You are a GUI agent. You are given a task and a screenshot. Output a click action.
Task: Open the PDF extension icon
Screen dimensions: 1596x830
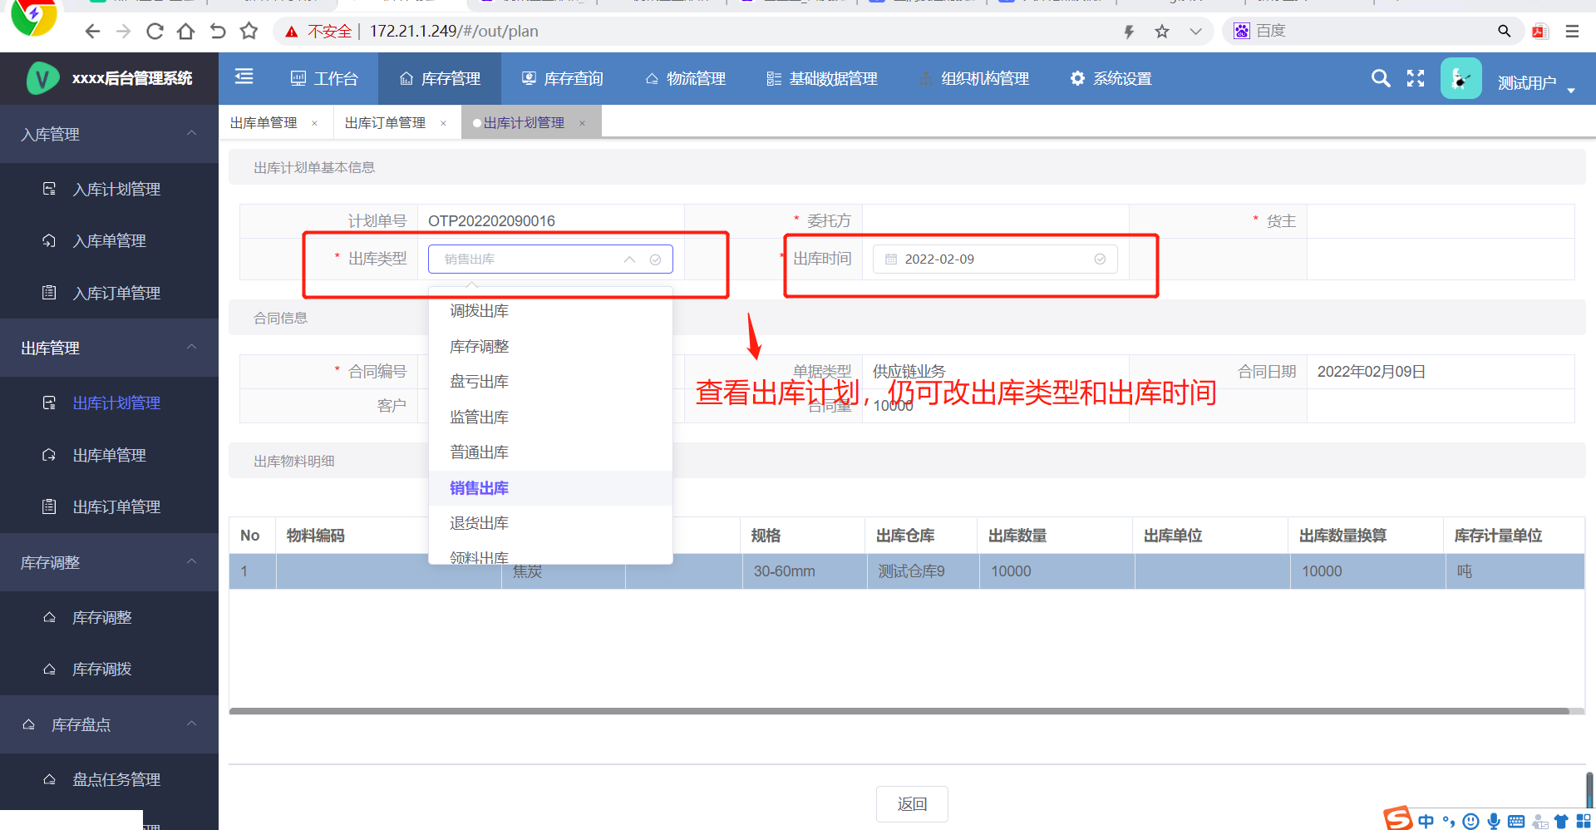[1540, 32]
